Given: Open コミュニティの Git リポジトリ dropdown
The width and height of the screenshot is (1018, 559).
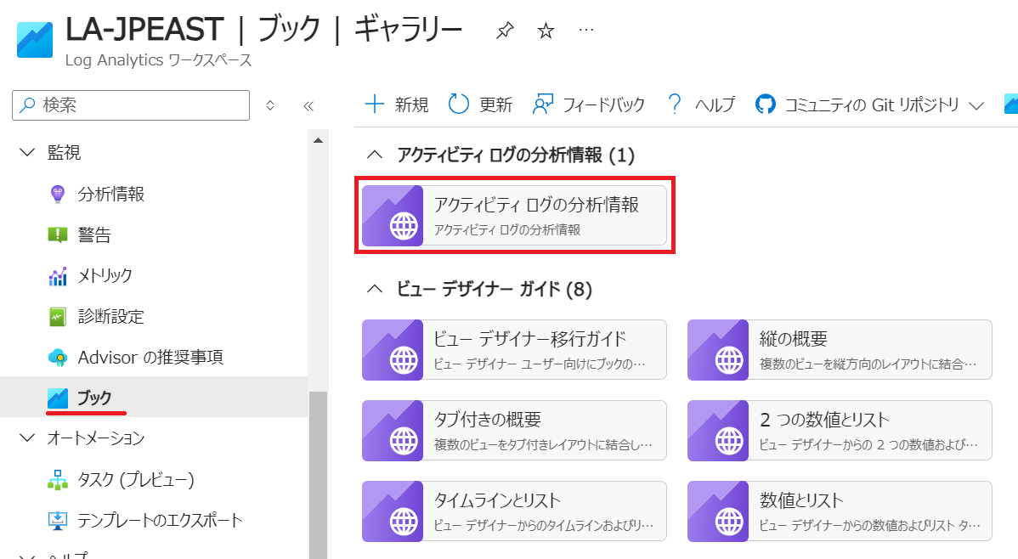Looking at the screenshot, I should pos(870,104).
